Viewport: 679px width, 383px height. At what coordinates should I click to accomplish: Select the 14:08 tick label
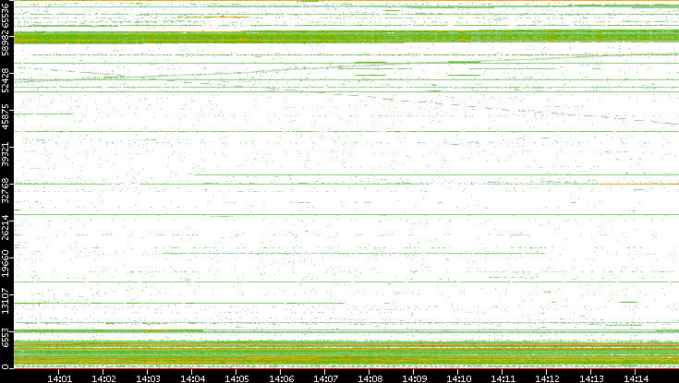[x=370, y=378]
